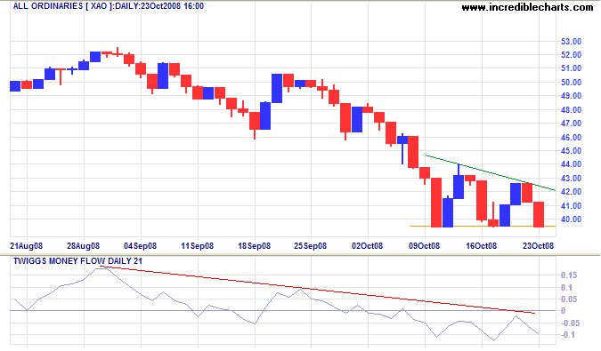The width and height of the screenshot is (601, 351).
Task: Click the 11Sep08 date axis label
Action: point(197,246)
